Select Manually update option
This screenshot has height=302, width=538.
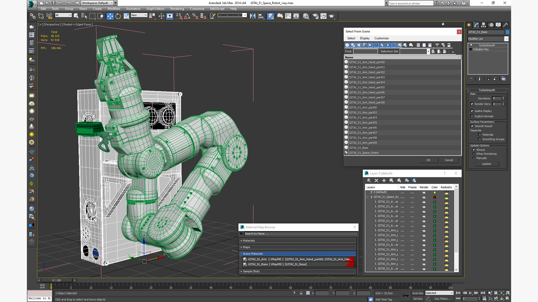[474, 158]
